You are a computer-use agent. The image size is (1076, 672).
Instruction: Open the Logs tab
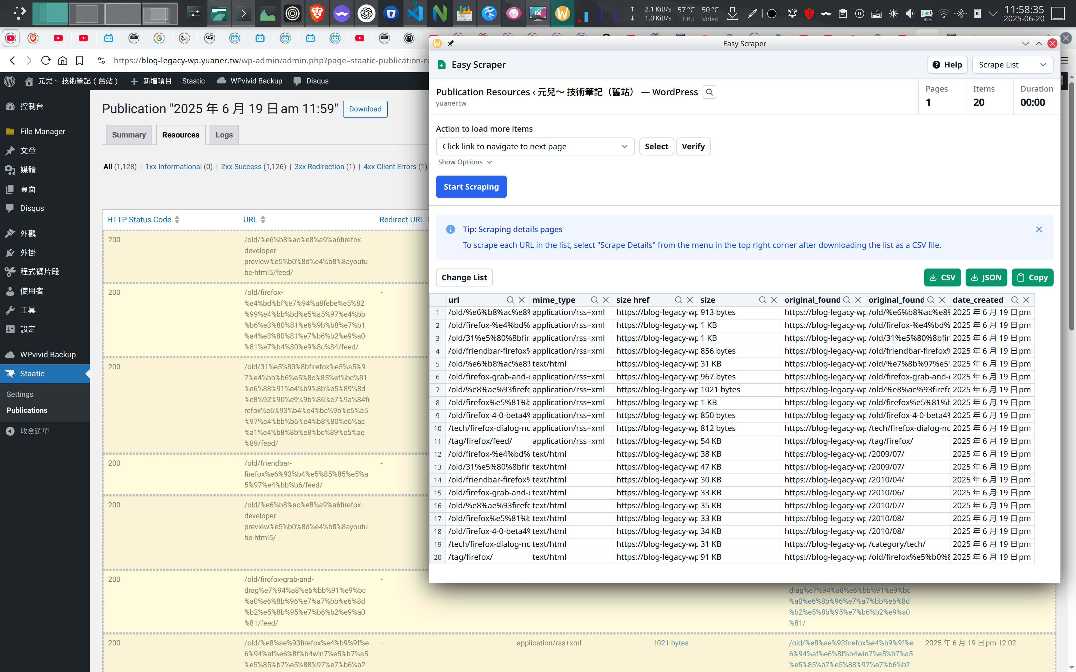[224, 135]
